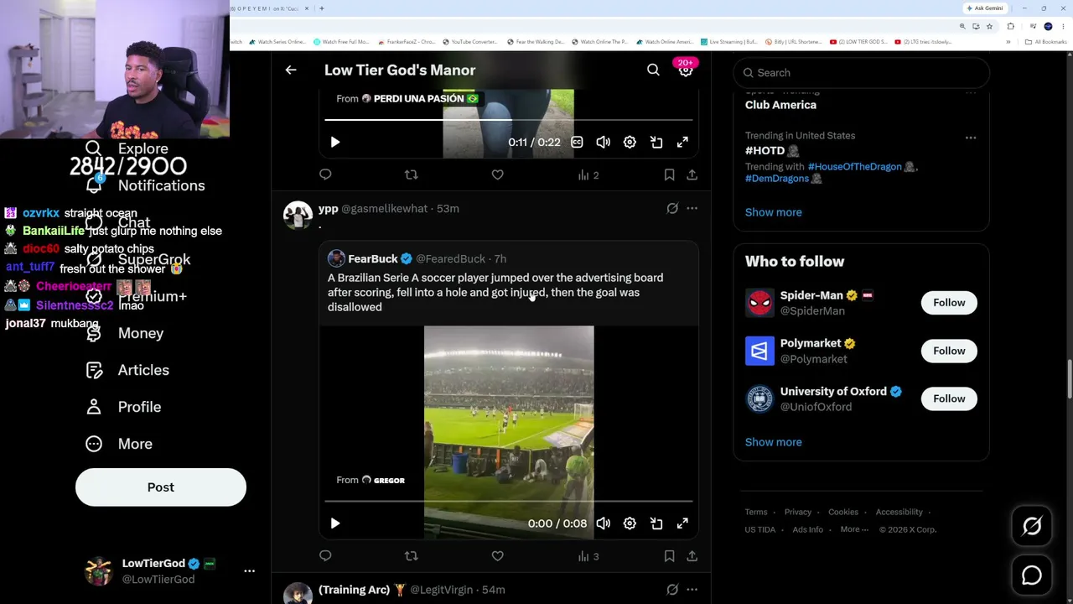Open the more menu on the (Training Arc) post
The height and width of the screenshot is (604, 1073).
(x=692, y=590)
